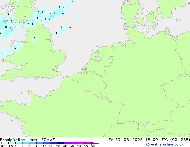Pick the 10–15 mm blue legend swatch
Viewport: 190px width, 147px height.
[x=40, y=143]
